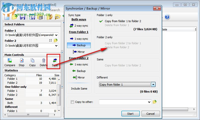
Task: Select 1 way sync under From Folder 1
Action: pyautogui.click(x=79, y=39)
